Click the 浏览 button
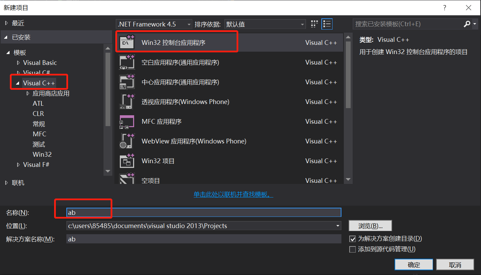The width and height of the screenshot is (481, 275). pyautogui.click(x=370, y=225)
